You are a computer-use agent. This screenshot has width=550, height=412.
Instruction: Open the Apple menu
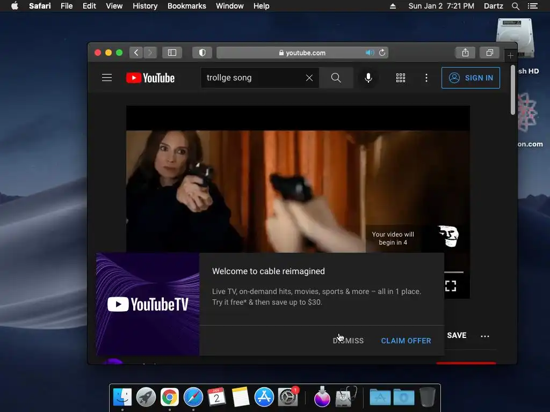click(15, 6)
